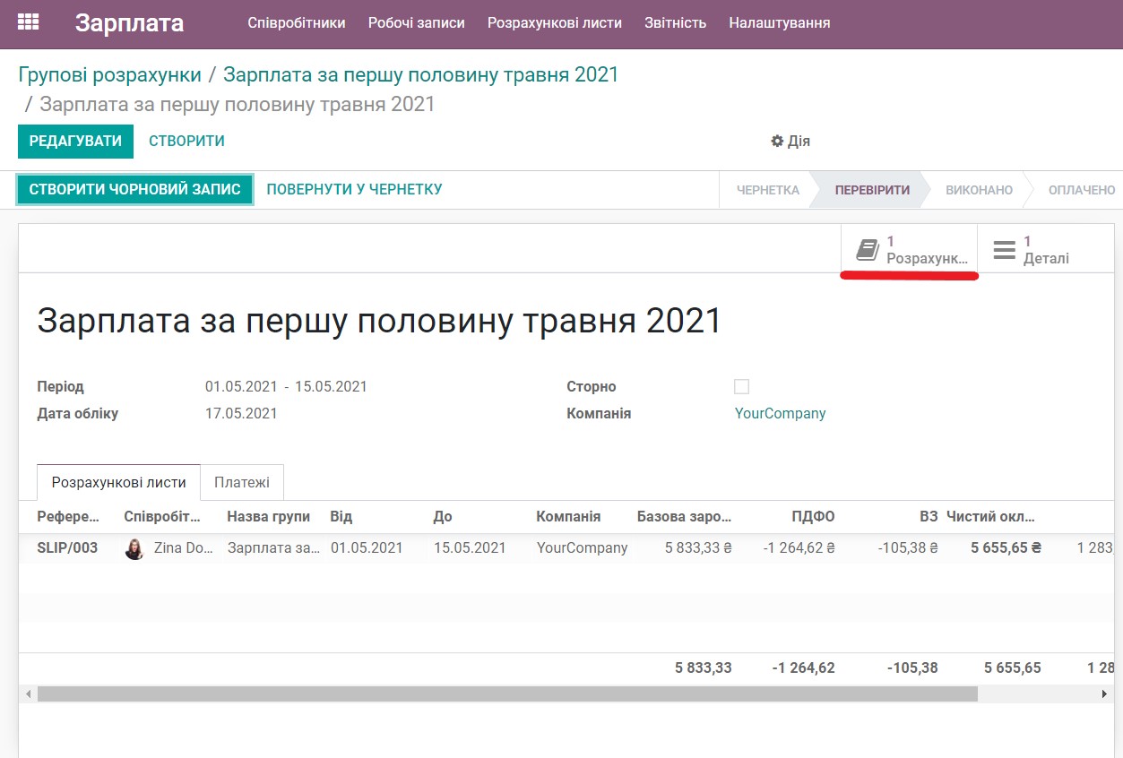1123x758 pixels.
Task: Switch to the Платежі tab
Action: coord(242,481)
